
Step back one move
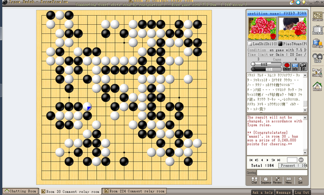[262, 160]
